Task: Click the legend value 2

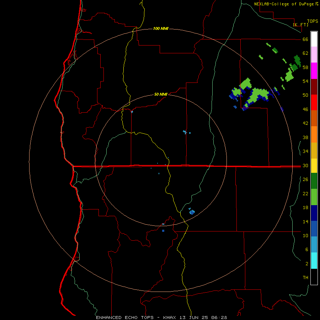Action: pos(306,264)
